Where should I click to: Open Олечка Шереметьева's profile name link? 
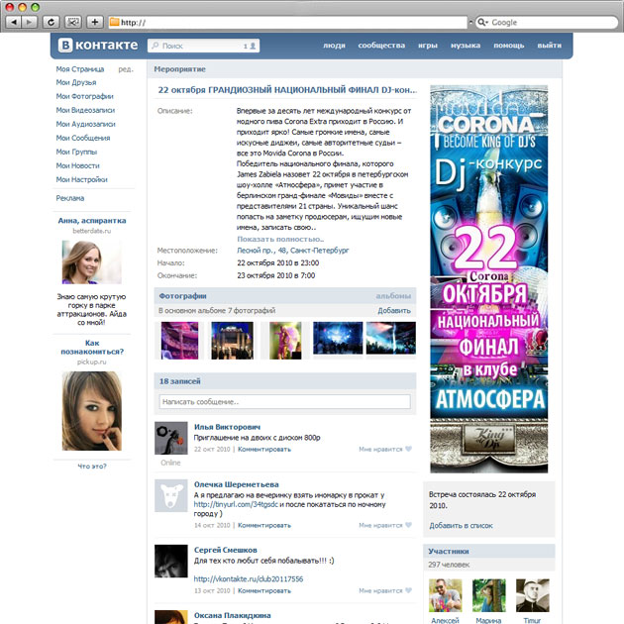point(237,484)
